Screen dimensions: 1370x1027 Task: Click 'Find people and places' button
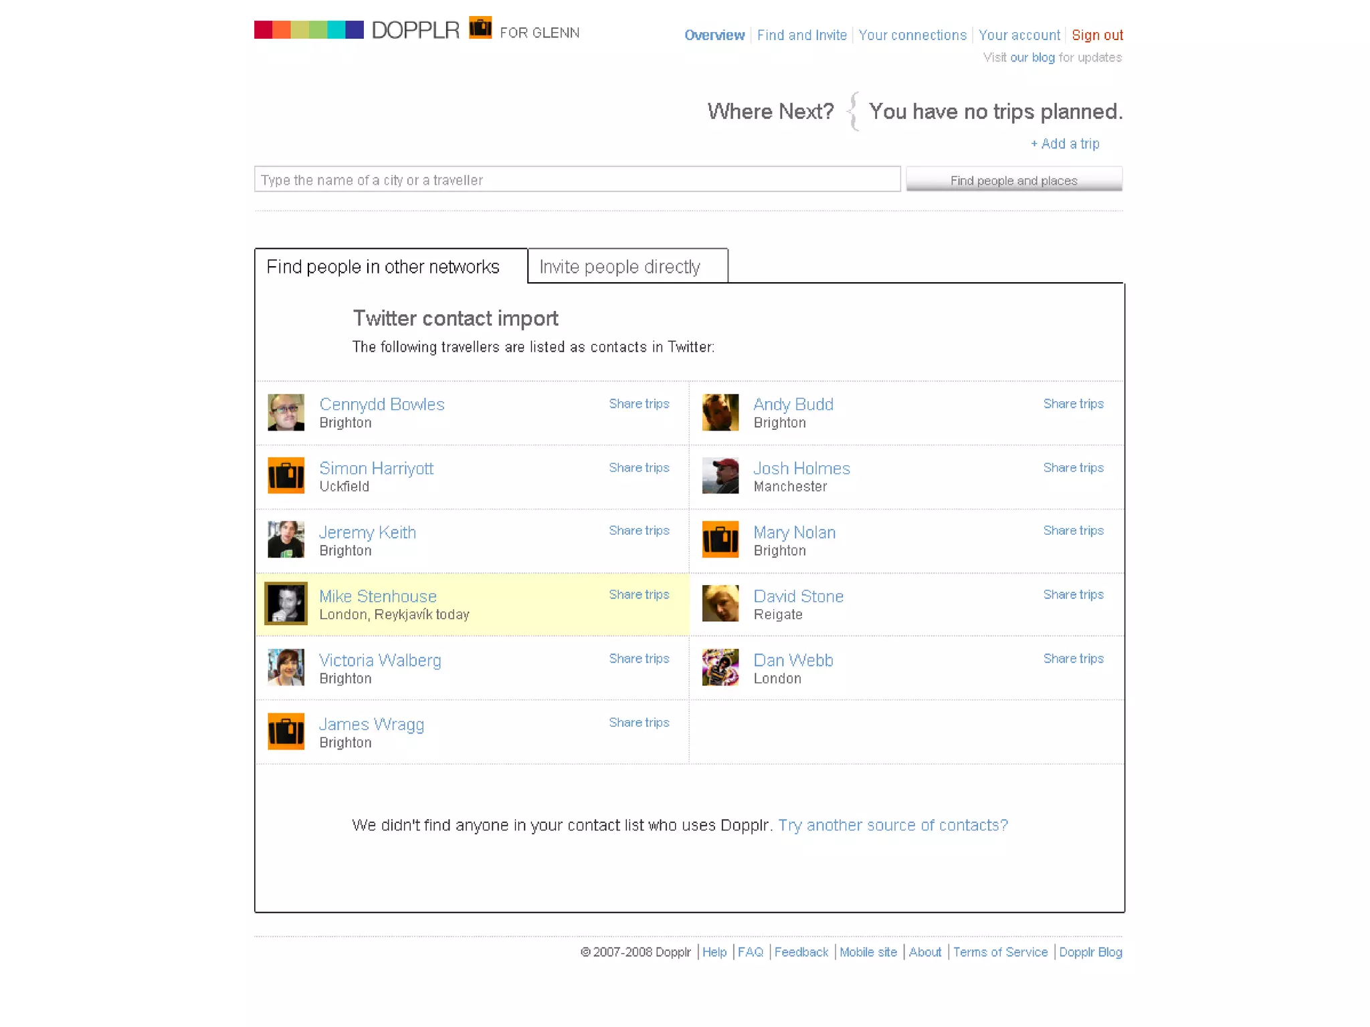click(x=1014, y=179)
